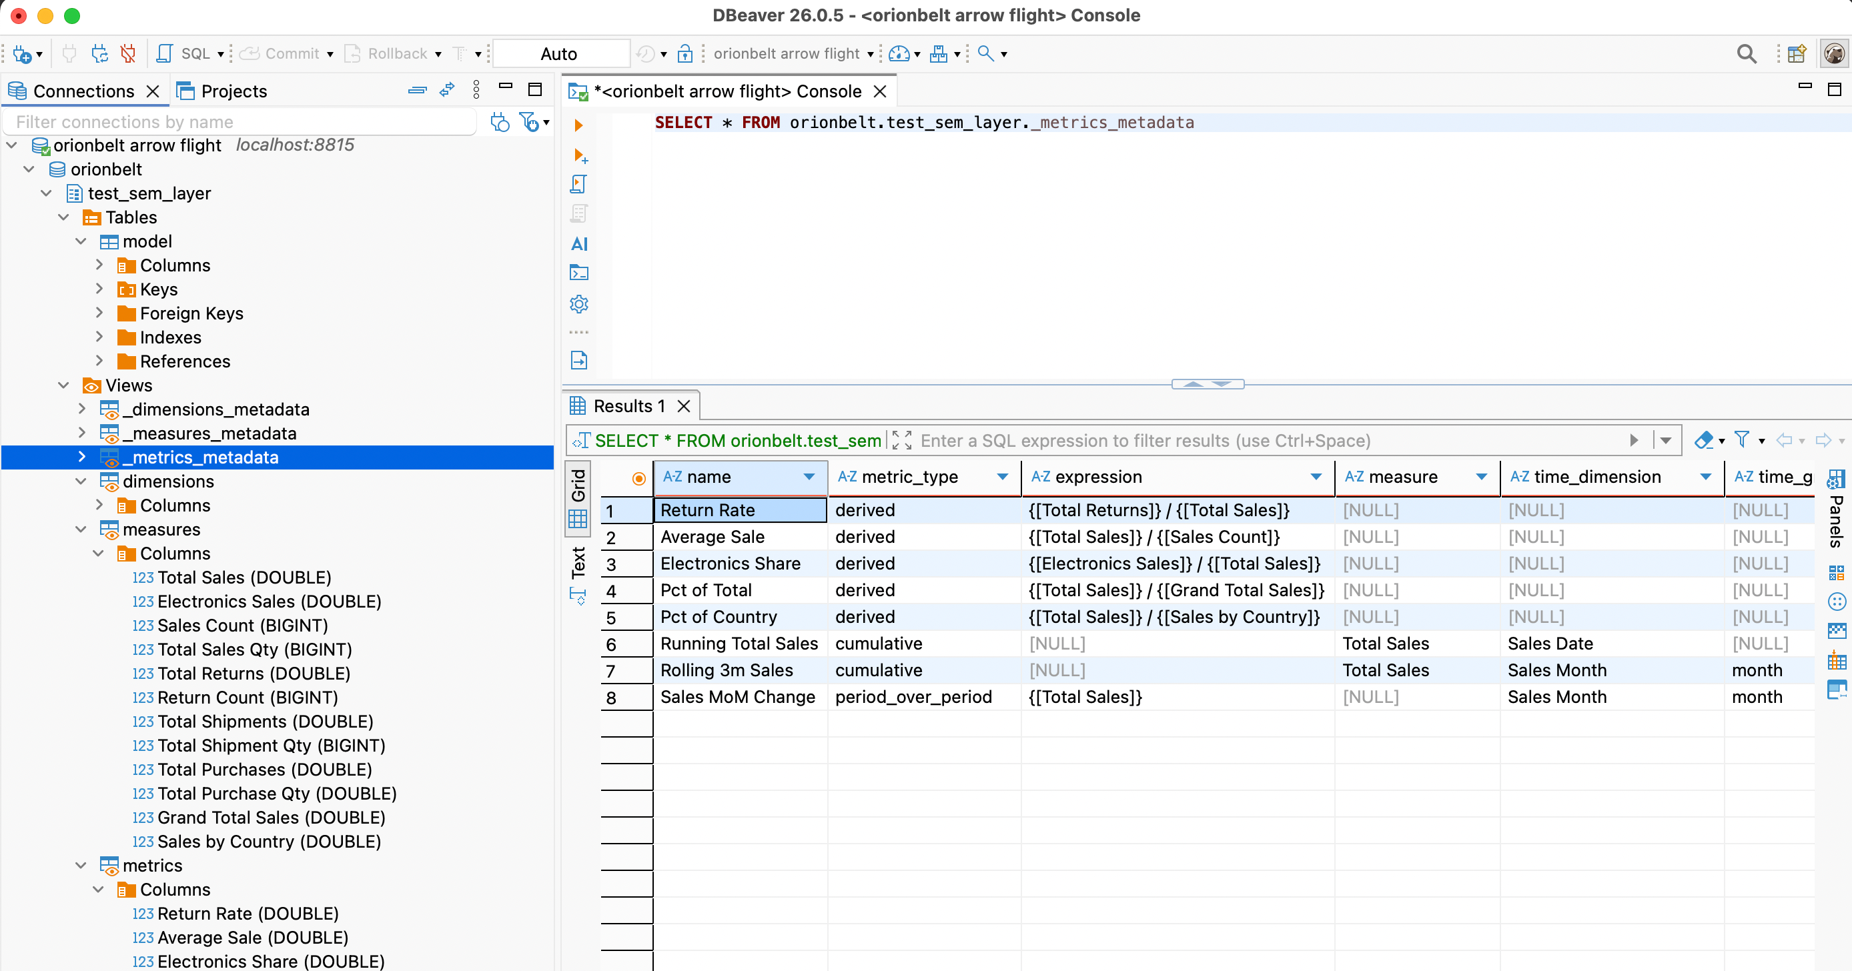Open the active connection selector 'orionbelt arrow flight'
Image resolution: width=1852 pixels, height=971 pixels.
[x=793, y=54]
